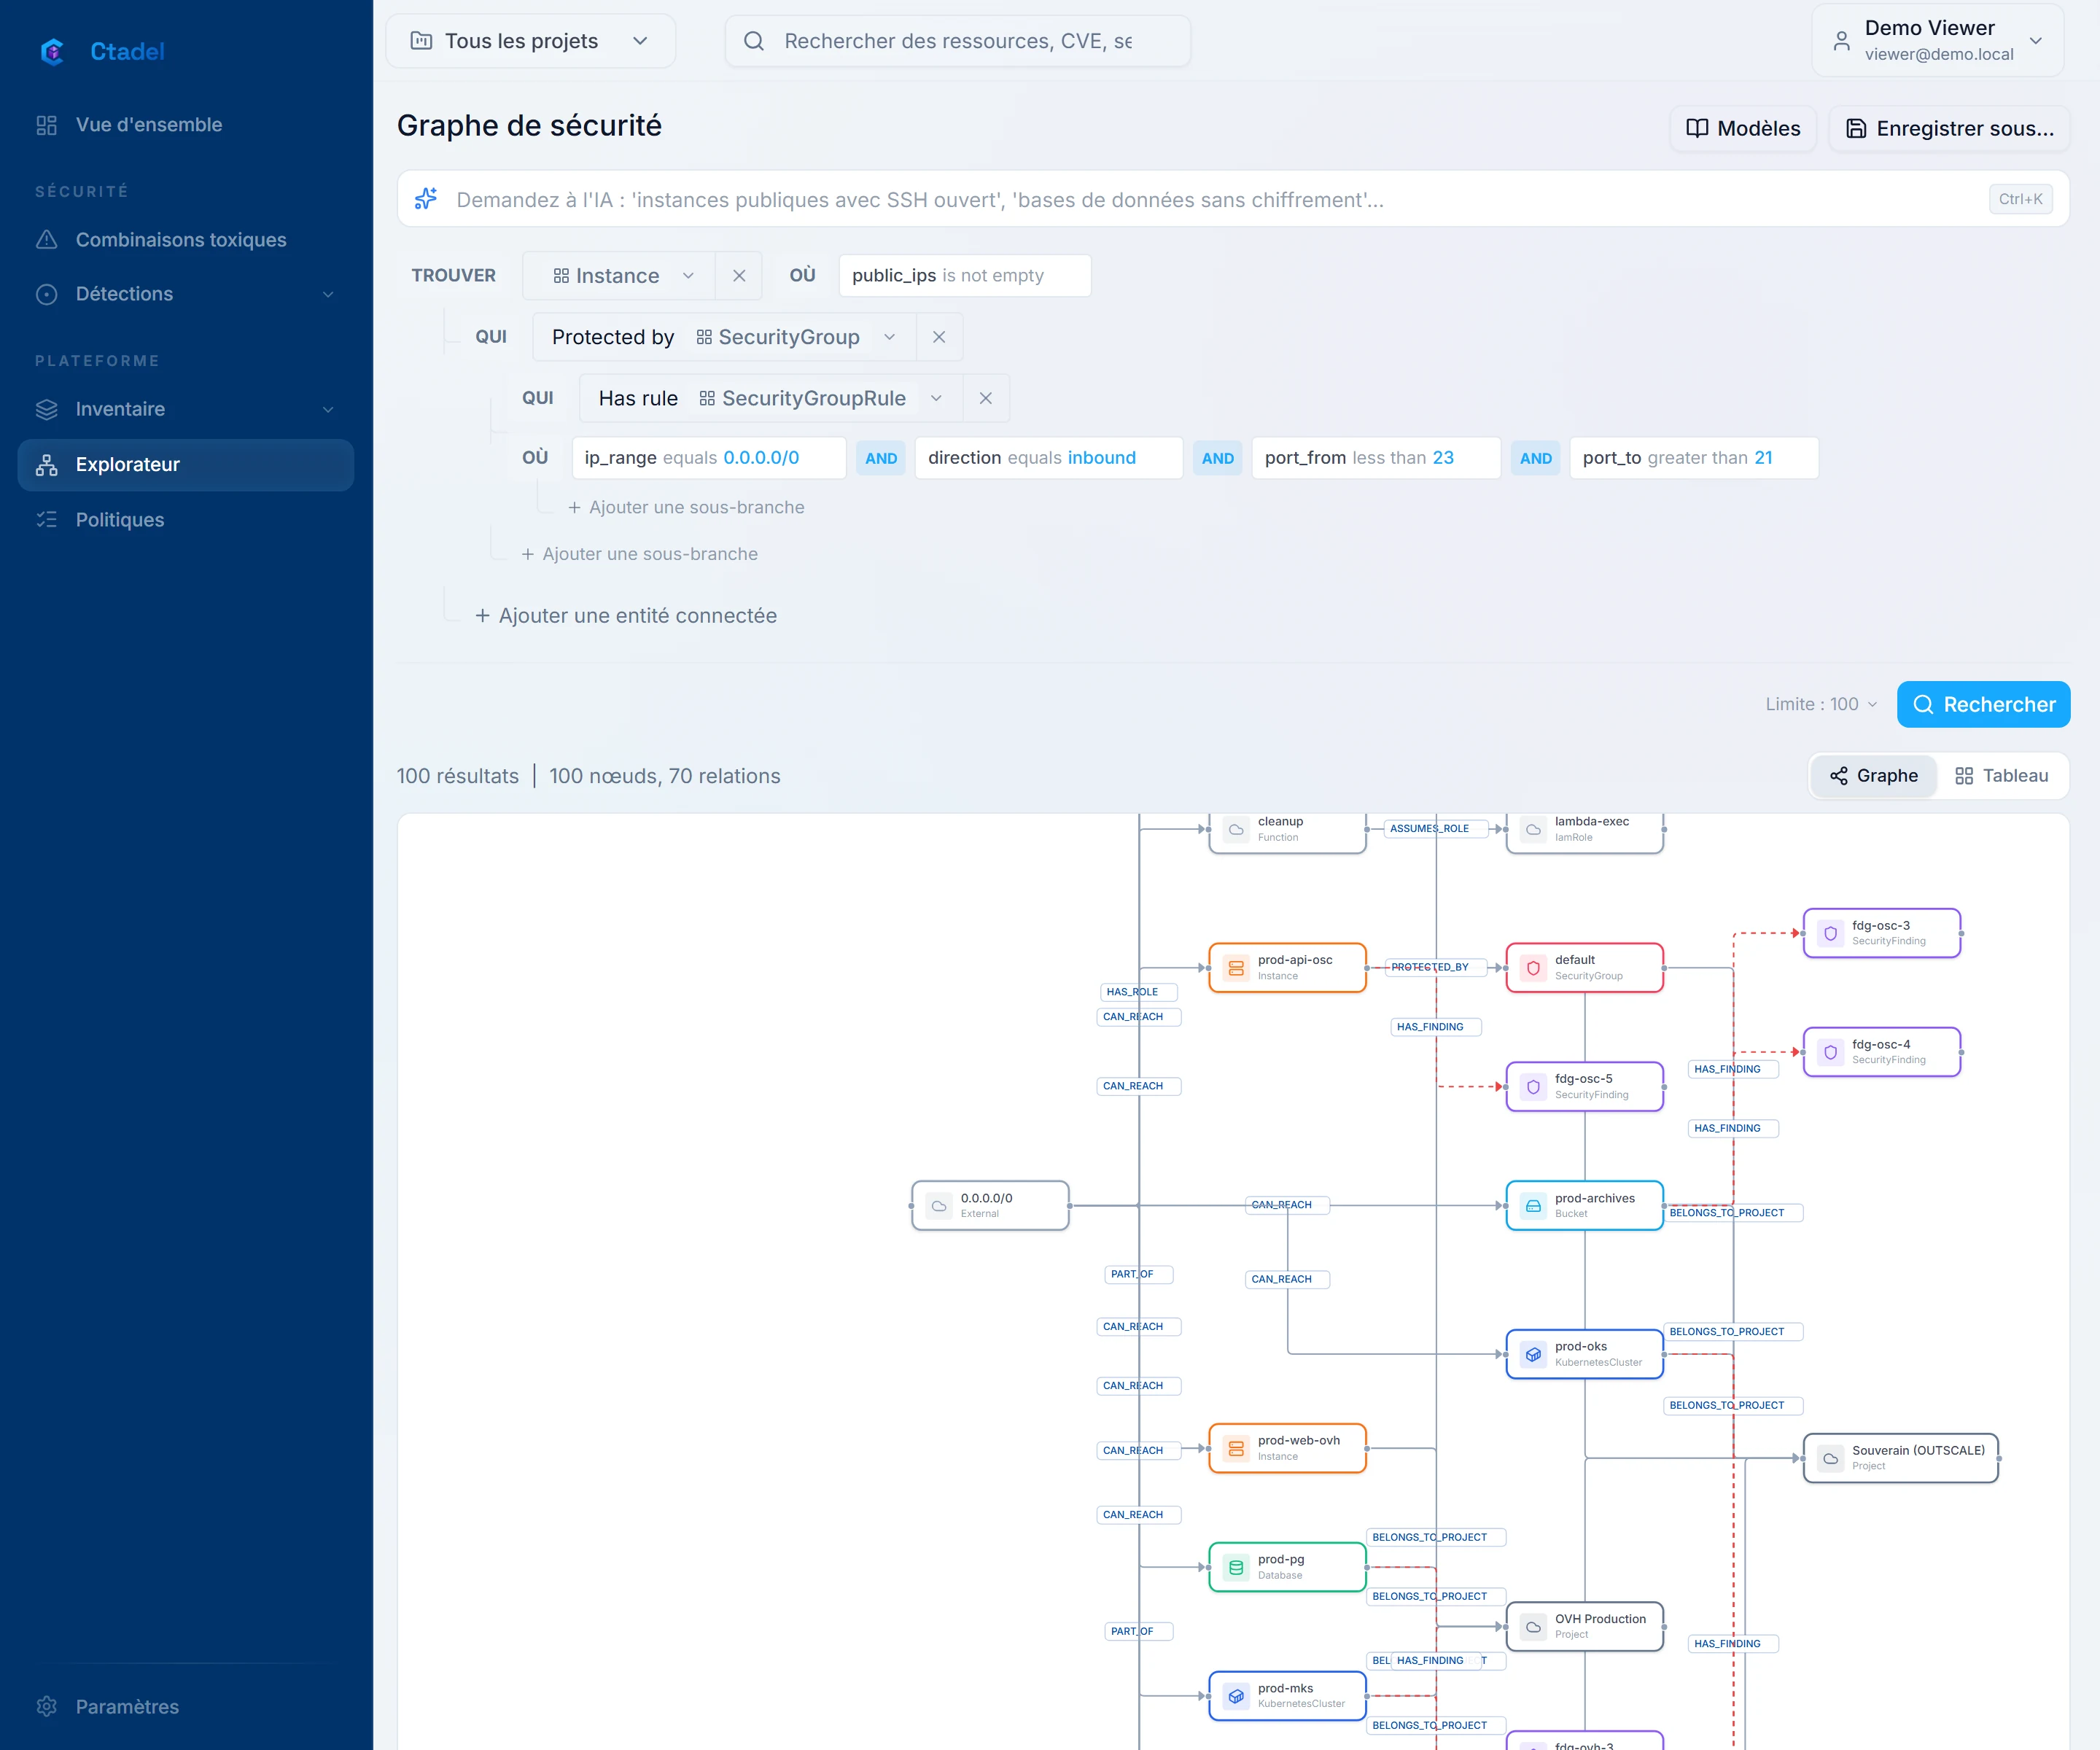Open Combinaisons toxiques page

point(186,240)
